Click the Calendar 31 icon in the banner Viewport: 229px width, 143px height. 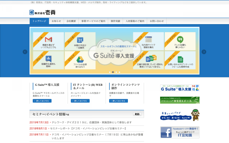[x=80, y=40]
